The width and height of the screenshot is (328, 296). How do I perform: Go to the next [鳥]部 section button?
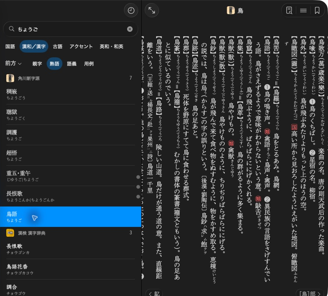point(310,293)
